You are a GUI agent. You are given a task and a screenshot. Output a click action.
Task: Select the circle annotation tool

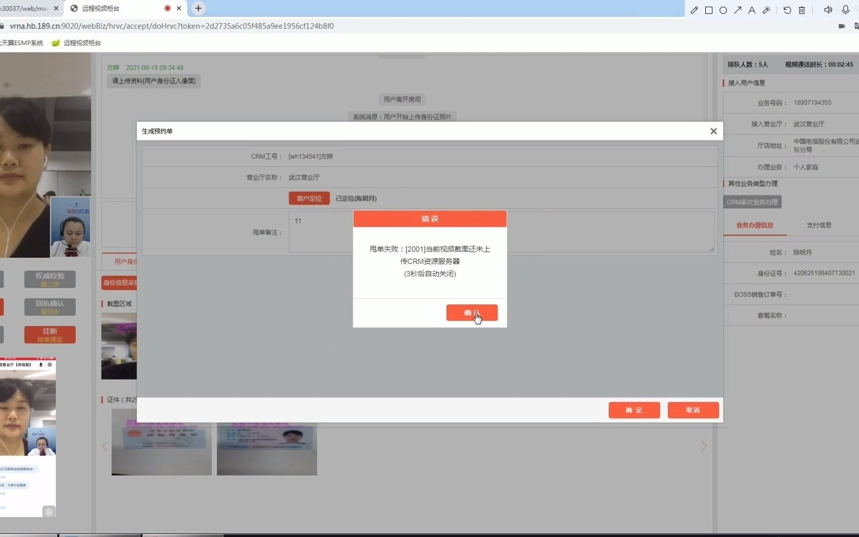[723, 10]
